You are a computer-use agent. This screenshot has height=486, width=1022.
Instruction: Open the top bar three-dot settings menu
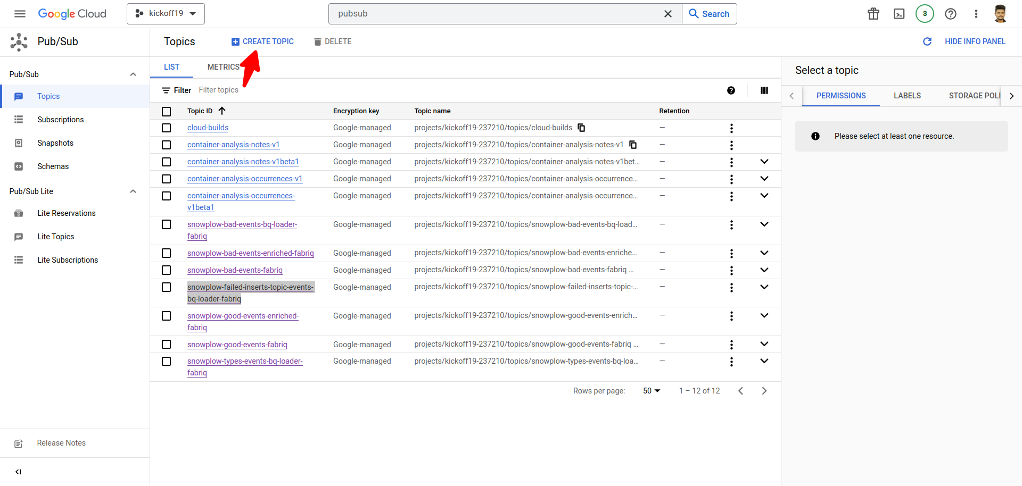(976, 14)
